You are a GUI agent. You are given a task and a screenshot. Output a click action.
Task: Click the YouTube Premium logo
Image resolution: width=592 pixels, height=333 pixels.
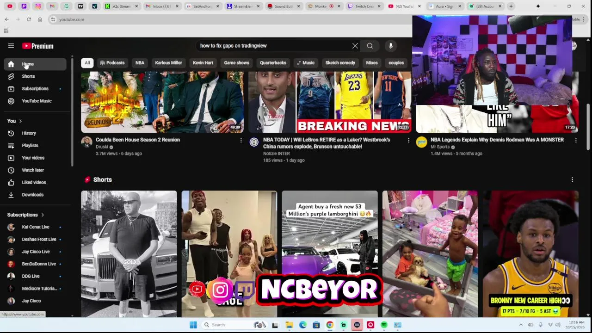tap(37, 46)
